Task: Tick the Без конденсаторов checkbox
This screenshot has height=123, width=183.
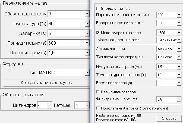Action: pyautogui.click(x=98, y=92)
